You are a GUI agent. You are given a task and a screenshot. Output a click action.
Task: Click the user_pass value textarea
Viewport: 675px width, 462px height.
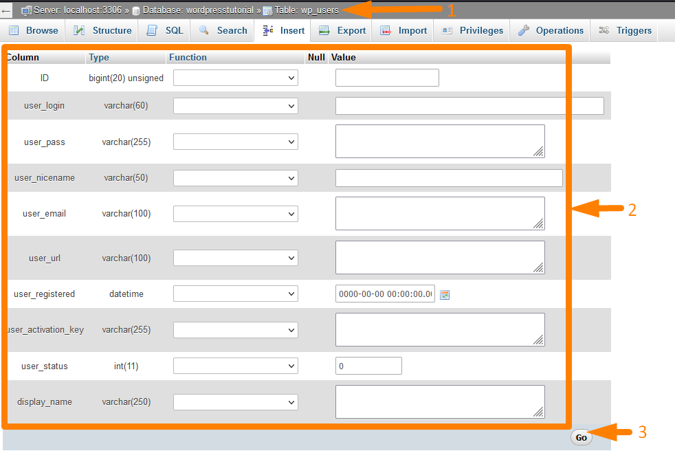tap(440, 141)
